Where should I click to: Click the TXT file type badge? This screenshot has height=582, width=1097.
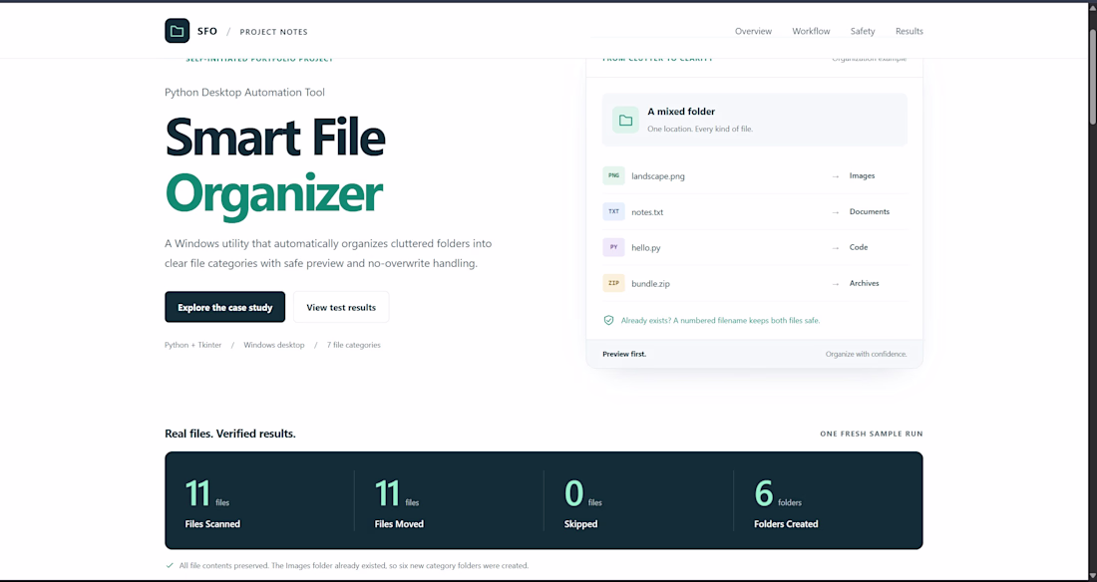click(613, 211)
